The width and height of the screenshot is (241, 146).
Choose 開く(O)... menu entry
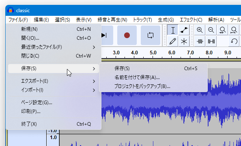54,38
